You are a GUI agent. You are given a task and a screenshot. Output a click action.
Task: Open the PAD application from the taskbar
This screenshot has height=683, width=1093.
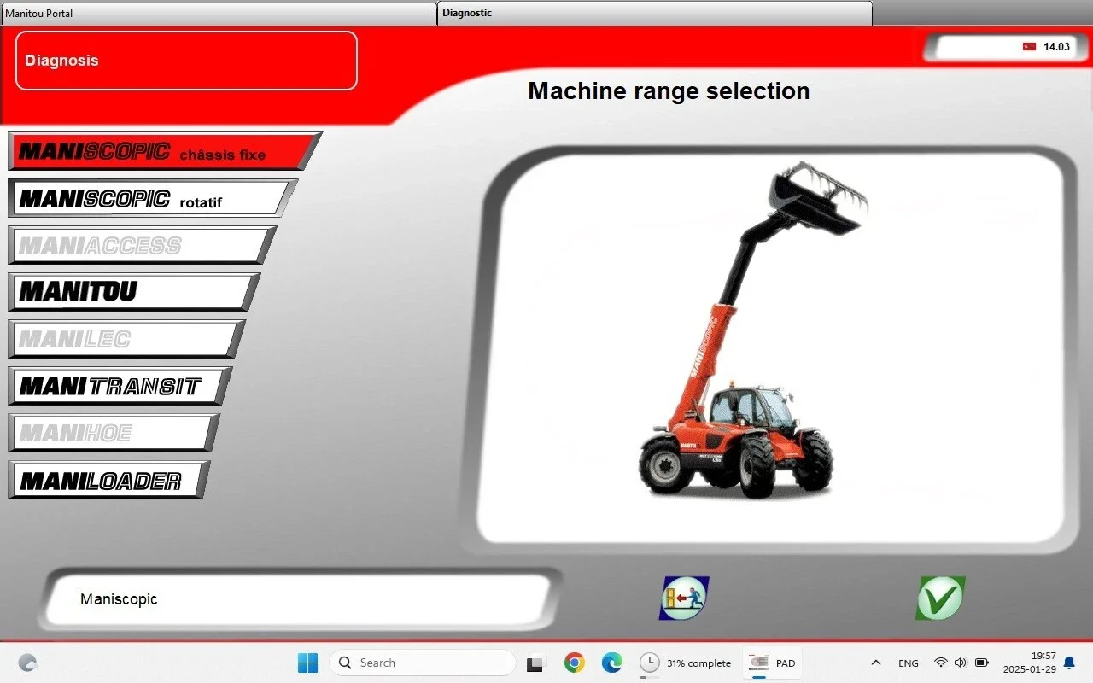click(x=773, y=663)
